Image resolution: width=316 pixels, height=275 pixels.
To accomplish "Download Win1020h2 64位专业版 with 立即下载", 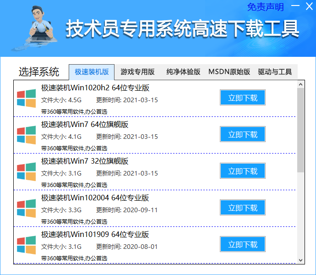I will coord(243,98).
